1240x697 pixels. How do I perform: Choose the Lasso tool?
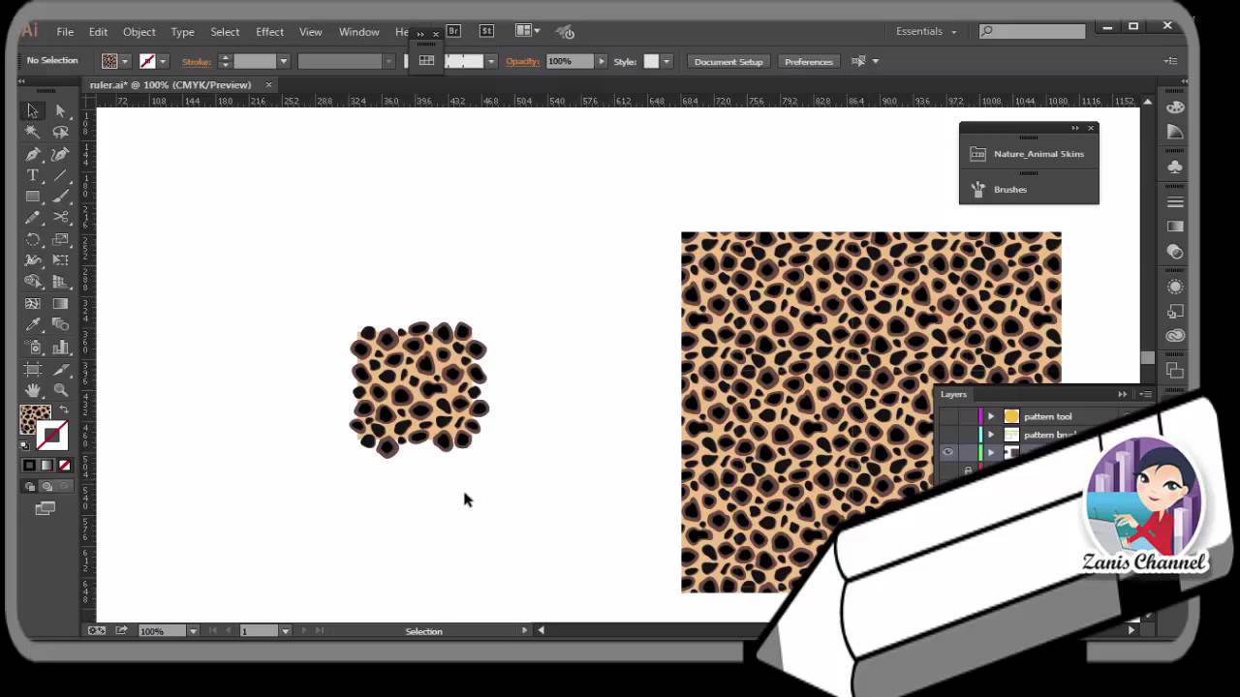point(60,132)
